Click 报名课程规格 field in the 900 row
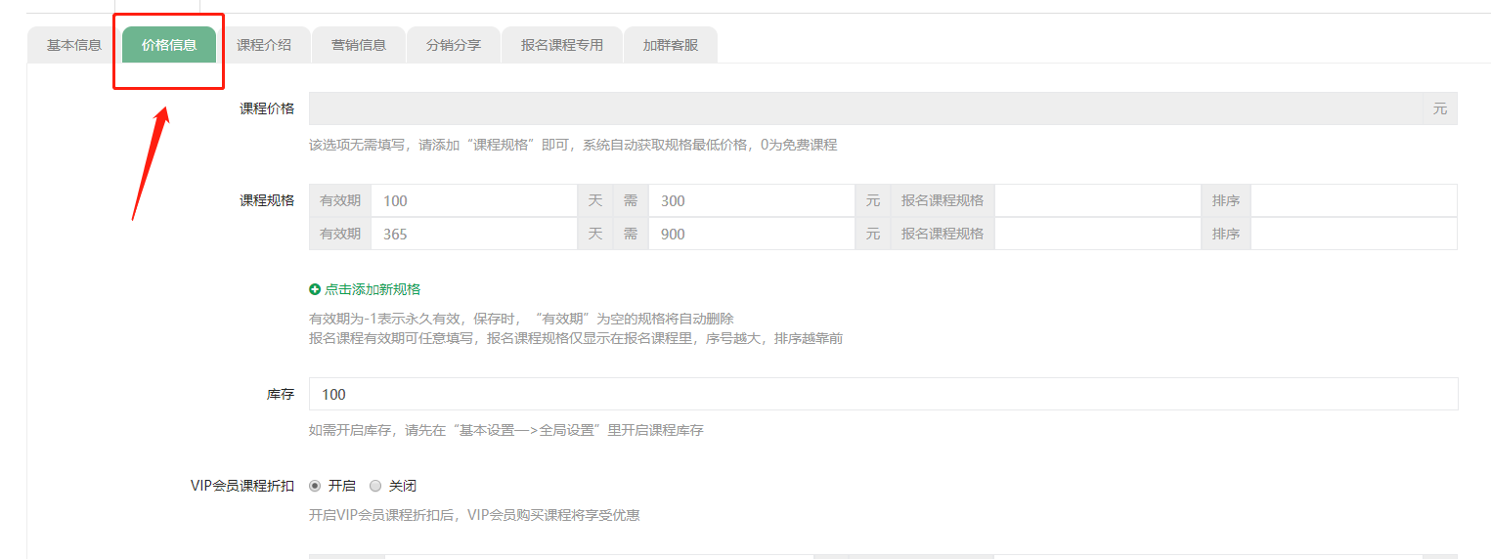This screenshot has height=559, width=1491. click(x=1098, y=234)
